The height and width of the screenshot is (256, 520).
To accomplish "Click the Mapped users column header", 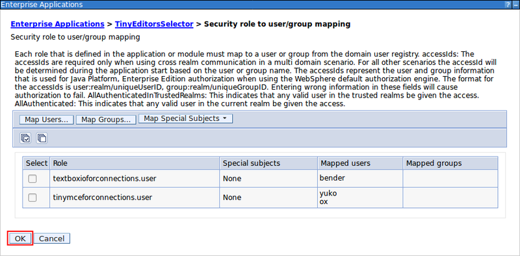I will click(x=360, y=164).
